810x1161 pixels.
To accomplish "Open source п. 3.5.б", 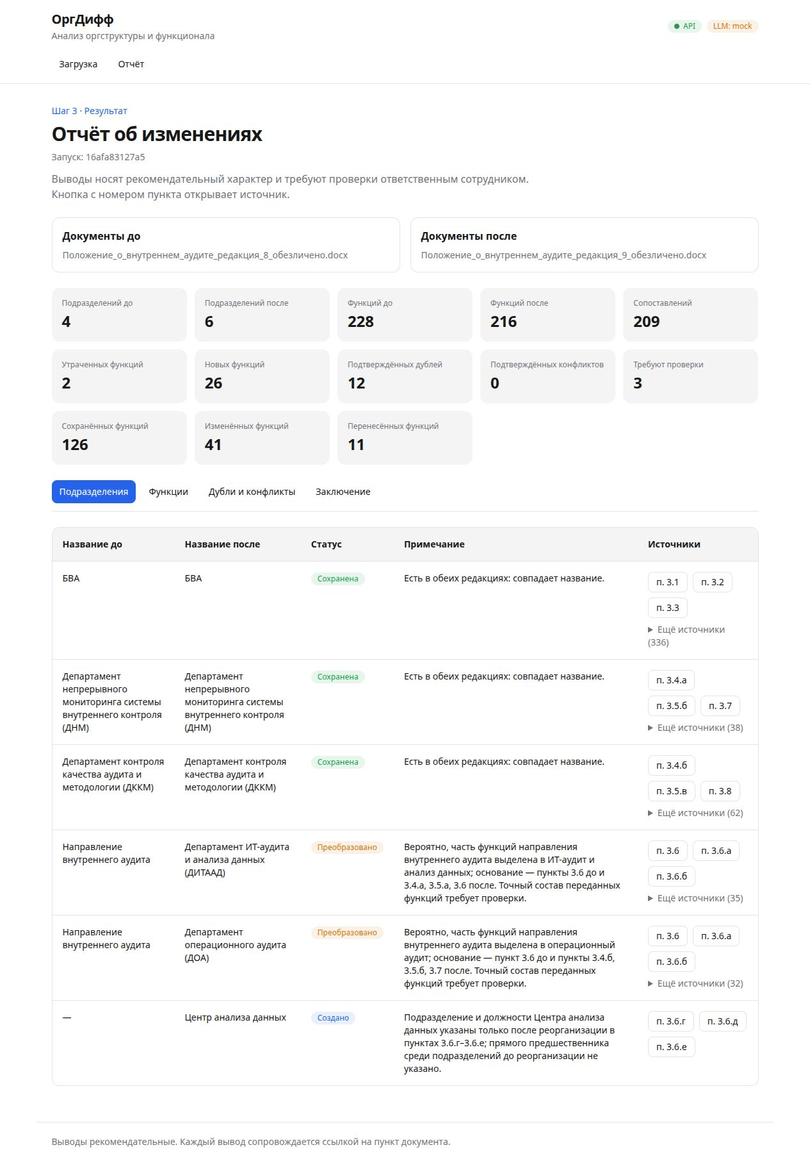I will (x=672, y=706).
